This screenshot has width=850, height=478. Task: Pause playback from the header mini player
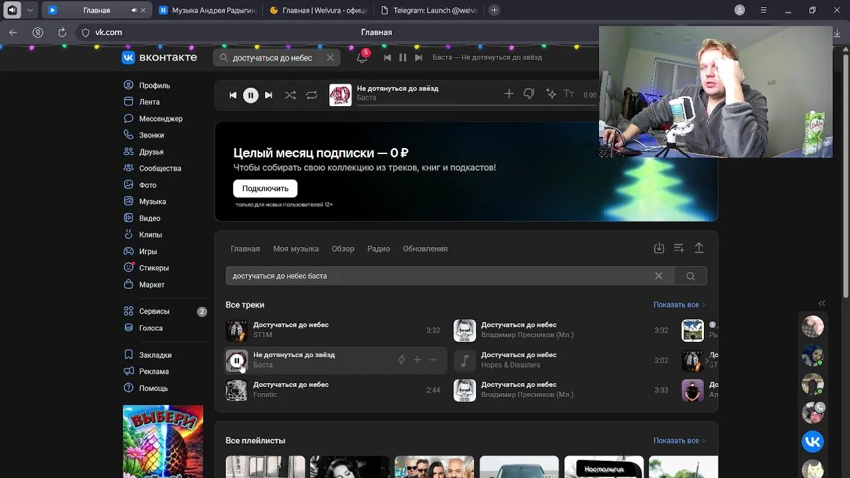click(x=402, y=58)
